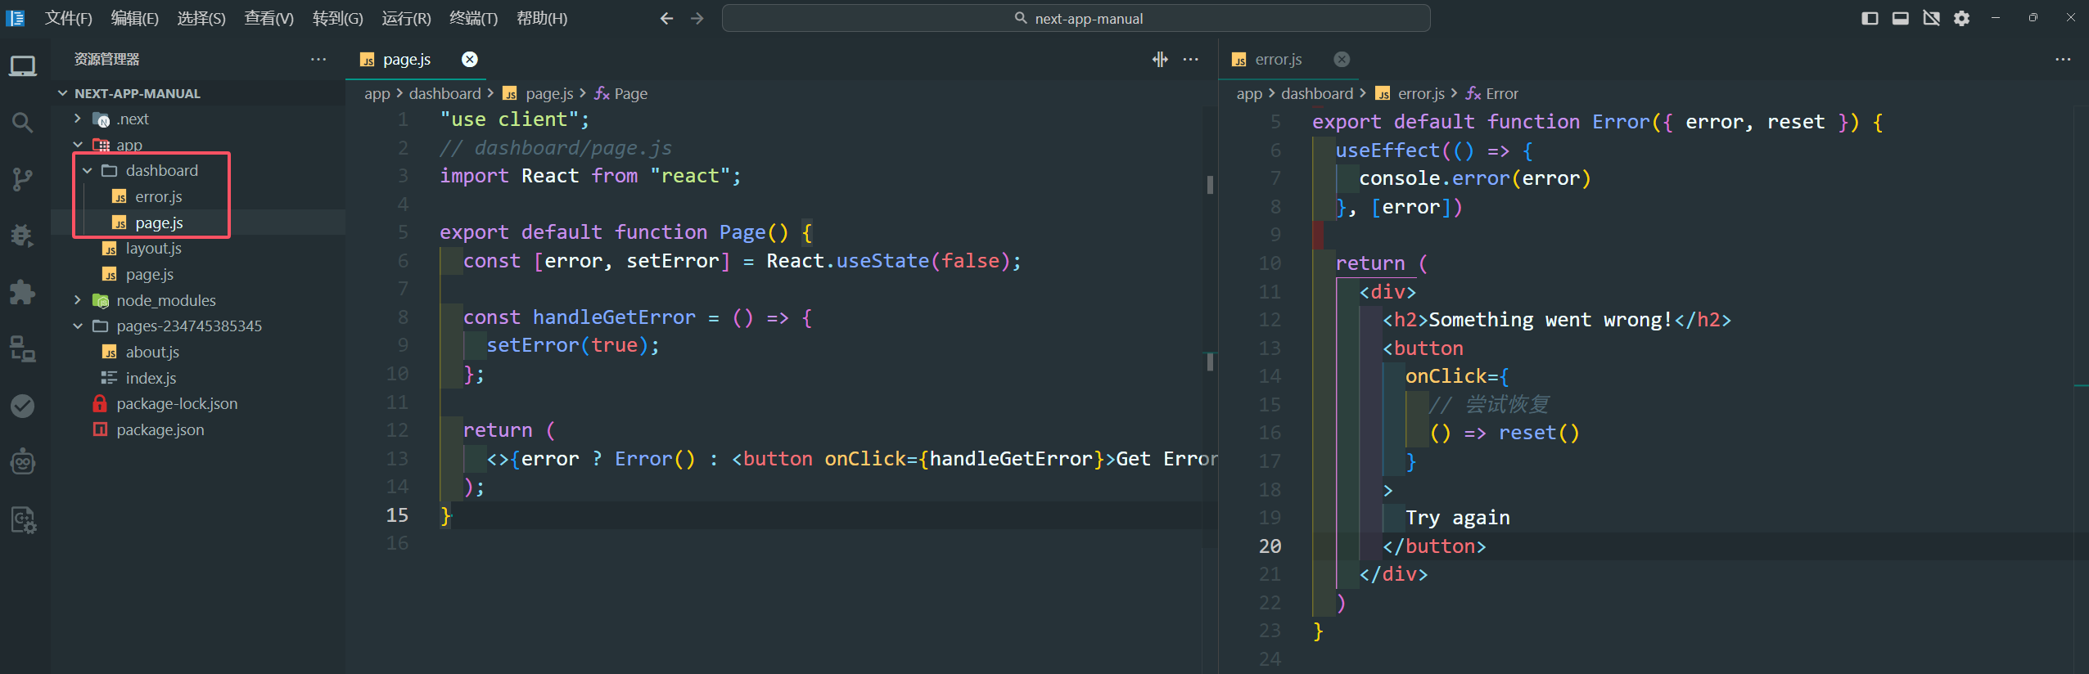
Task: Open the 查看(V) menu
Action: point(269,18)
